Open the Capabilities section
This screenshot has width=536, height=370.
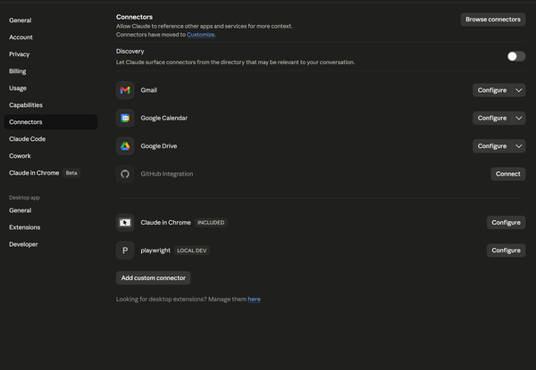[x=51, y=105]
